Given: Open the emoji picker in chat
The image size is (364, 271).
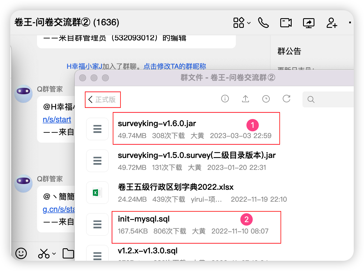Looking at the screenshot, I should tap(21, 253).
